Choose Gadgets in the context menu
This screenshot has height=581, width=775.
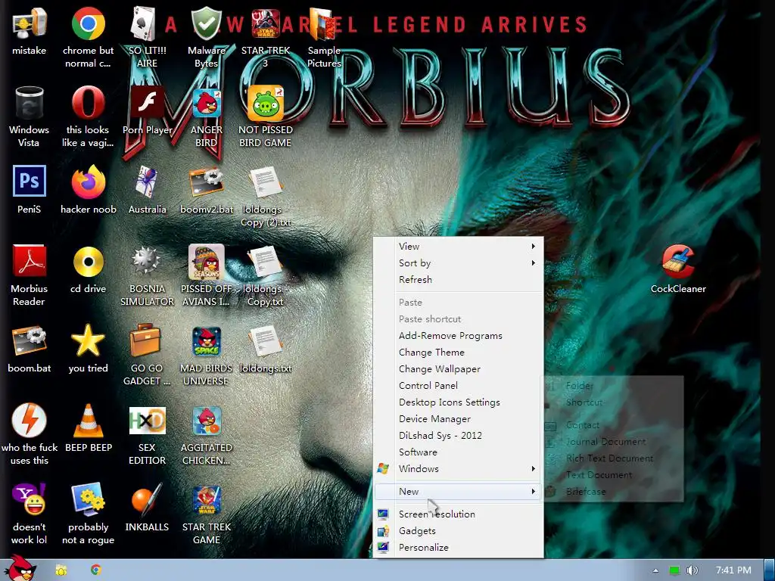458,530
